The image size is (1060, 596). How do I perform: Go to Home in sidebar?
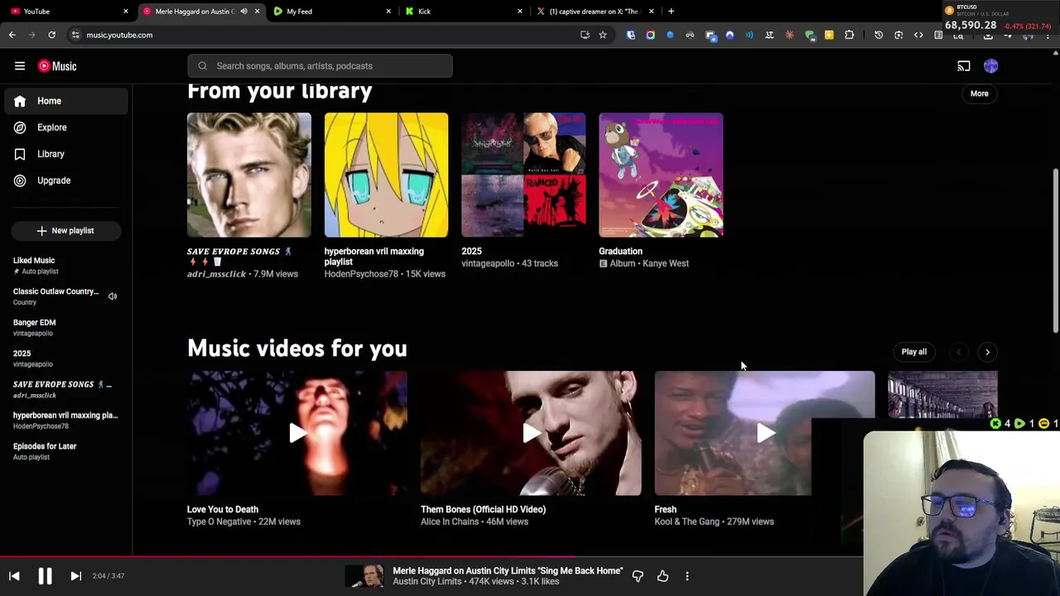[66, 101]
